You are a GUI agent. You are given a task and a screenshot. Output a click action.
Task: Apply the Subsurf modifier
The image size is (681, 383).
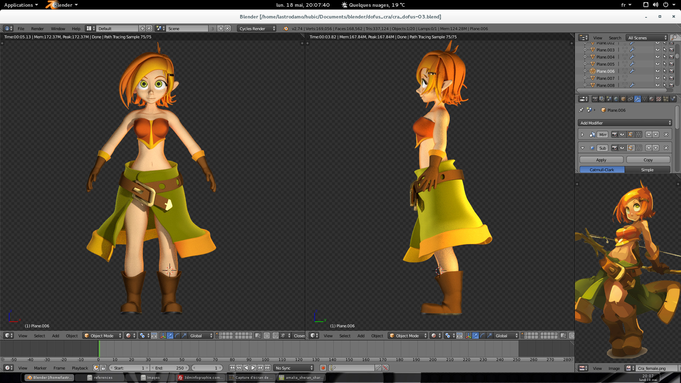point(601,160)
